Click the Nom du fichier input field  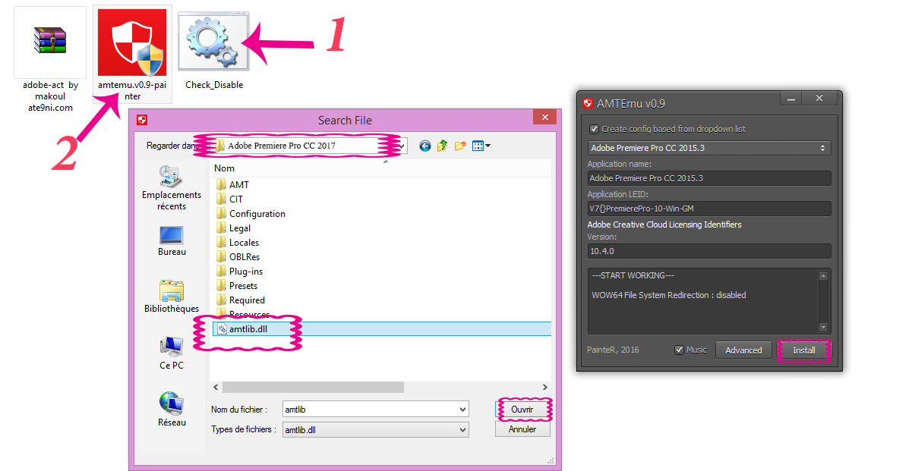coord(370,409)
